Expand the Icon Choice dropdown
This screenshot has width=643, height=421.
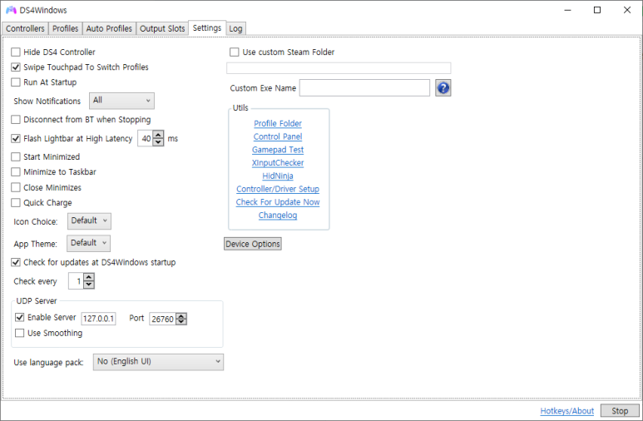[x=89, y=221]
